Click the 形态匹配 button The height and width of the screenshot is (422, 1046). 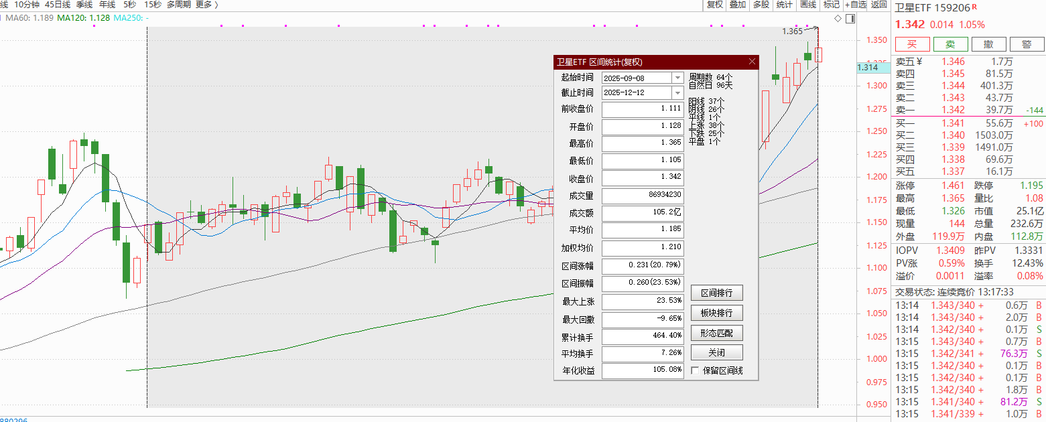pos(717,333)
